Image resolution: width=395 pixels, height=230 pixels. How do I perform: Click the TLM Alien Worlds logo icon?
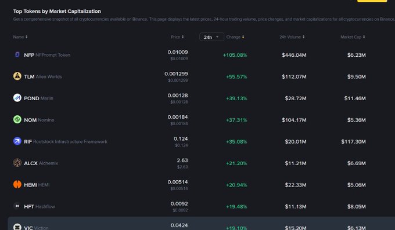[x=17, y=76]
